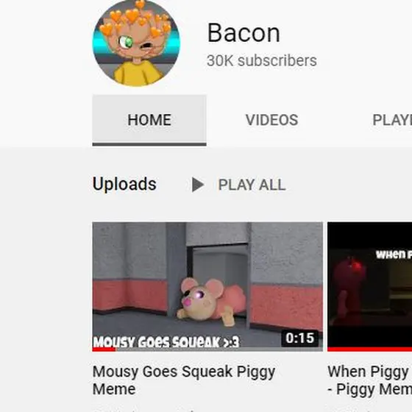Click the Play All triangle icon
This screenshot has height=412, width=412.
[x=198, y=185]
